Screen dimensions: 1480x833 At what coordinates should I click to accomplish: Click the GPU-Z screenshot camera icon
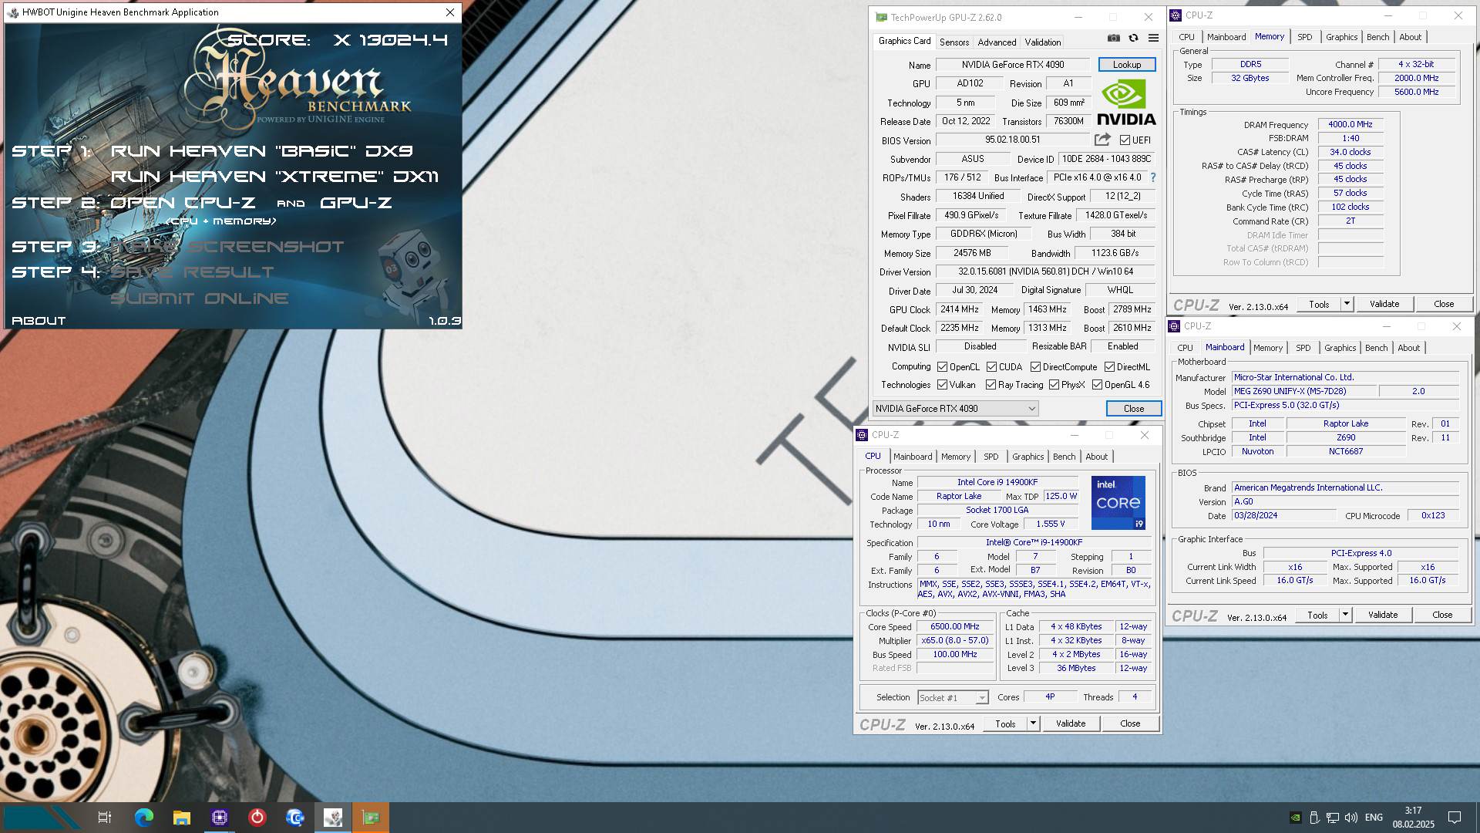tap(1114, 38)
